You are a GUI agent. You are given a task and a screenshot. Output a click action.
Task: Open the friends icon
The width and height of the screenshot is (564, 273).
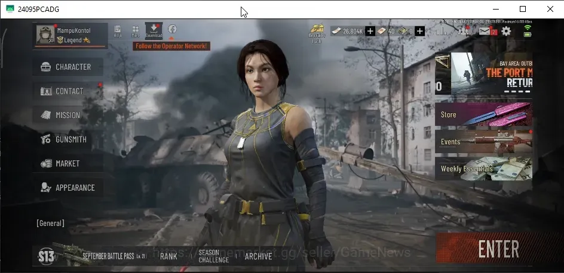[463, 31]
